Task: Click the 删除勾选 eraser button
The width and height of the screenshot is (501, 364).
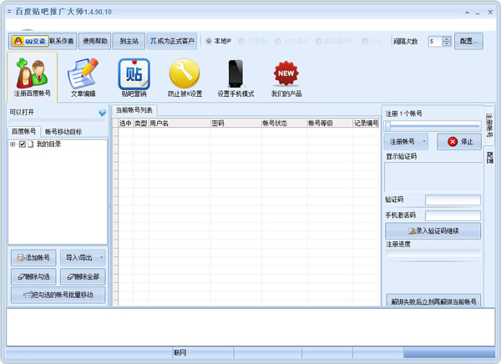Action: coord(33,276)
